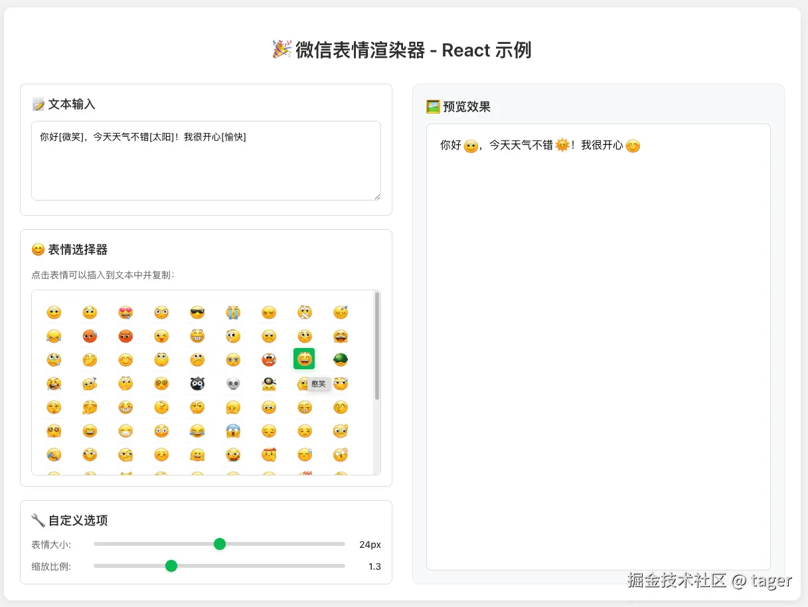Select the face-mask smiling emoji
This screenshot has height=607, width=808.
[x=125, y=430]
